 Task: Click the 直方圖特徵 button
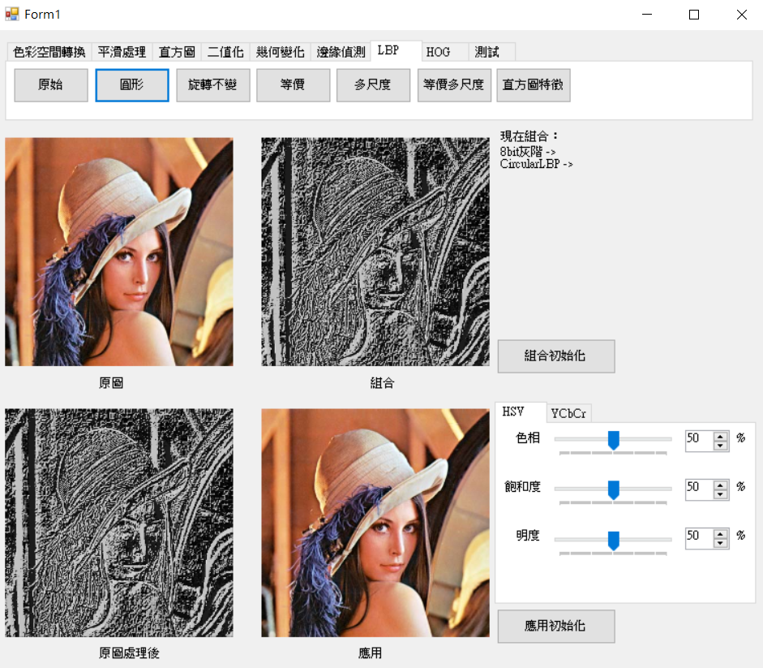(534, 84)
